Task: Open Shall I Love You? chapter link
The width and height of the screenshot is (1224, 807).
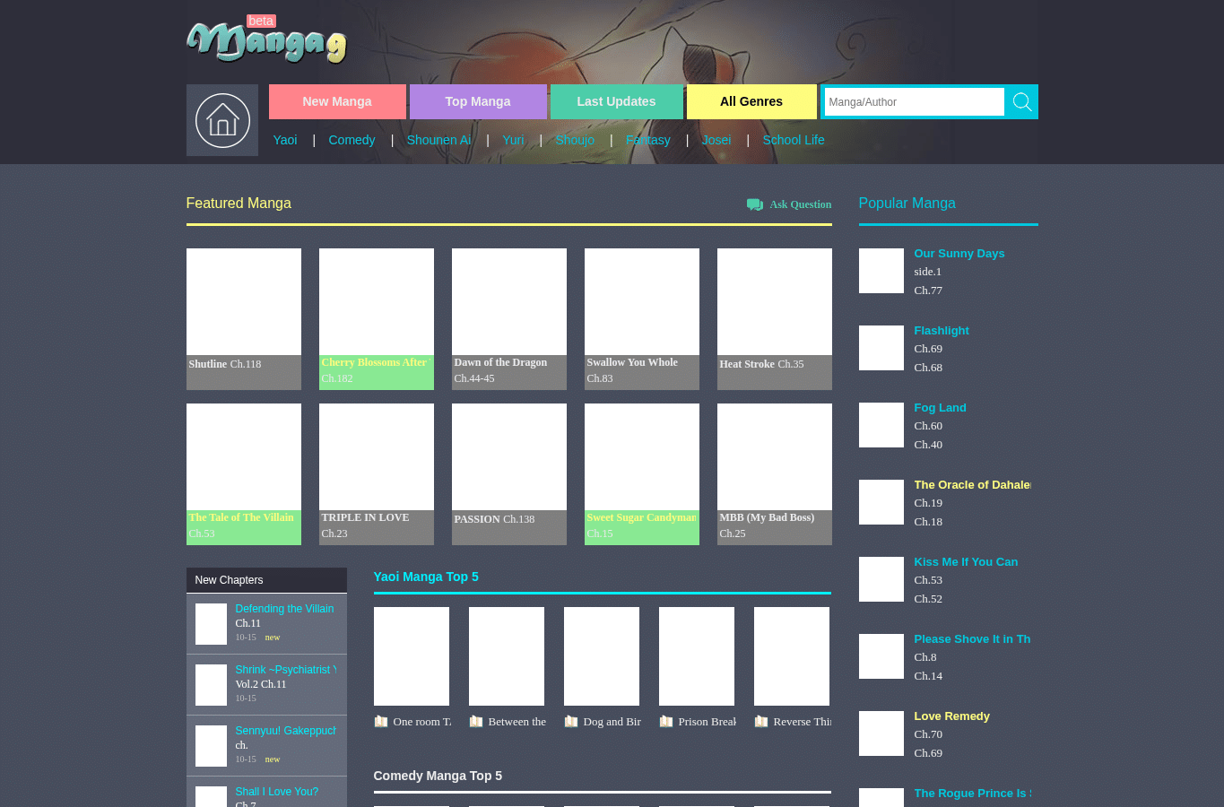Action: 277,792
